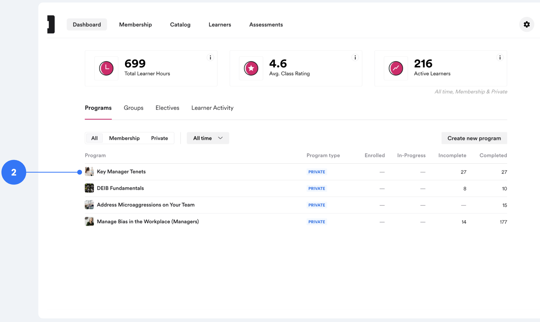Open the Catalog nav item

tap(180, 24)
